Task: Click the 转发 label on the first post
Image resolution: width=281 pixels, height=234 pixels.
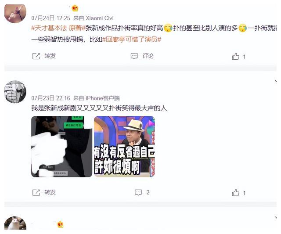Action: [50, 56]
